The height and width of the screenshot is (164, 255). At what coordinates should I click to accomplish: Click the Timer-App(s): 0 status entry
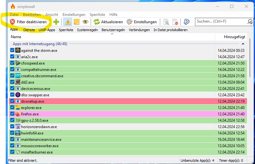click(x=231, y=161)
